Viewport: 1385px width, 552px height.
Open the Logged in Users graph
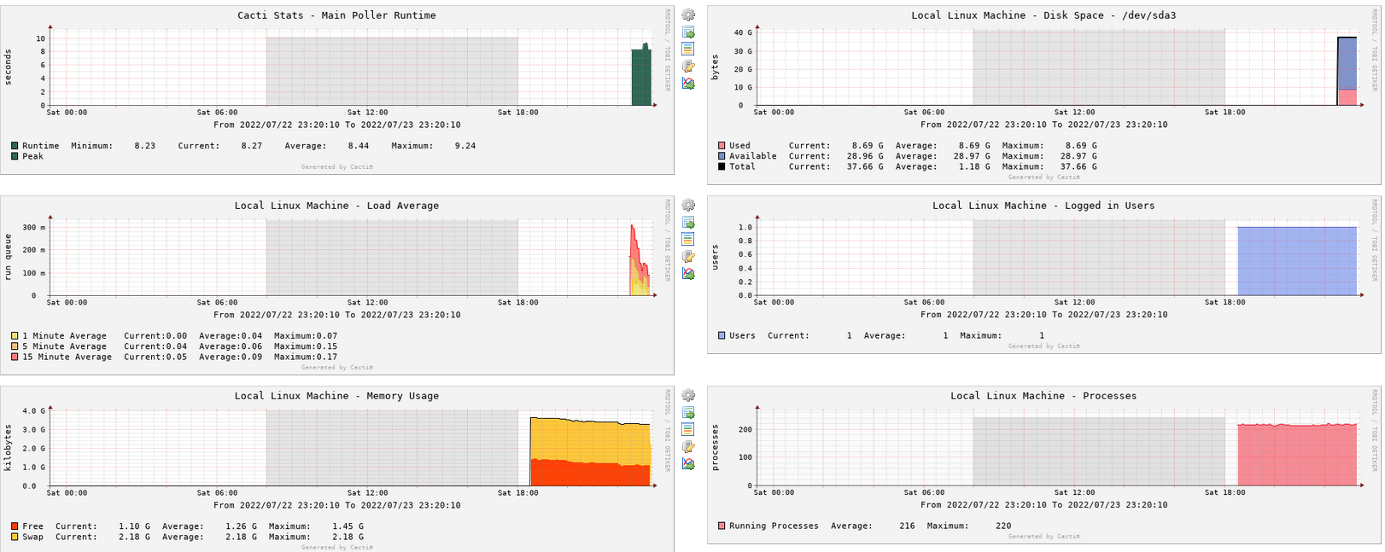point(1043,274)
